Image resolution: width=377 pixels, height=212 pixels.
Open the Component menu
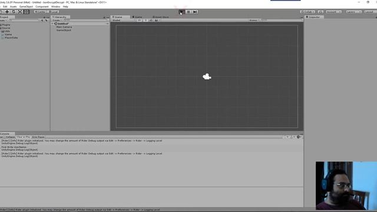click(42, 6)
